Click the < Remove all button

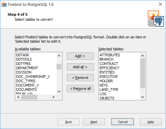pos(80,89)
